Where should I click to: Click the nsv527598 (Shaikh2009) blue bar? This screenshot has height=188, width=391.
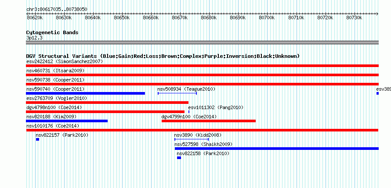277,149
